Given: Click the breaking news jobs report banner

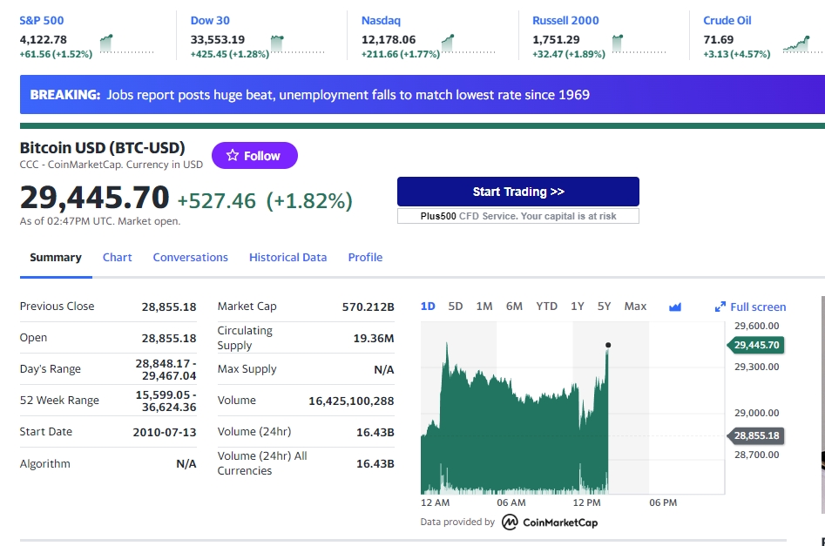Looking at the screenshot, I should click(x=348, y=95).
